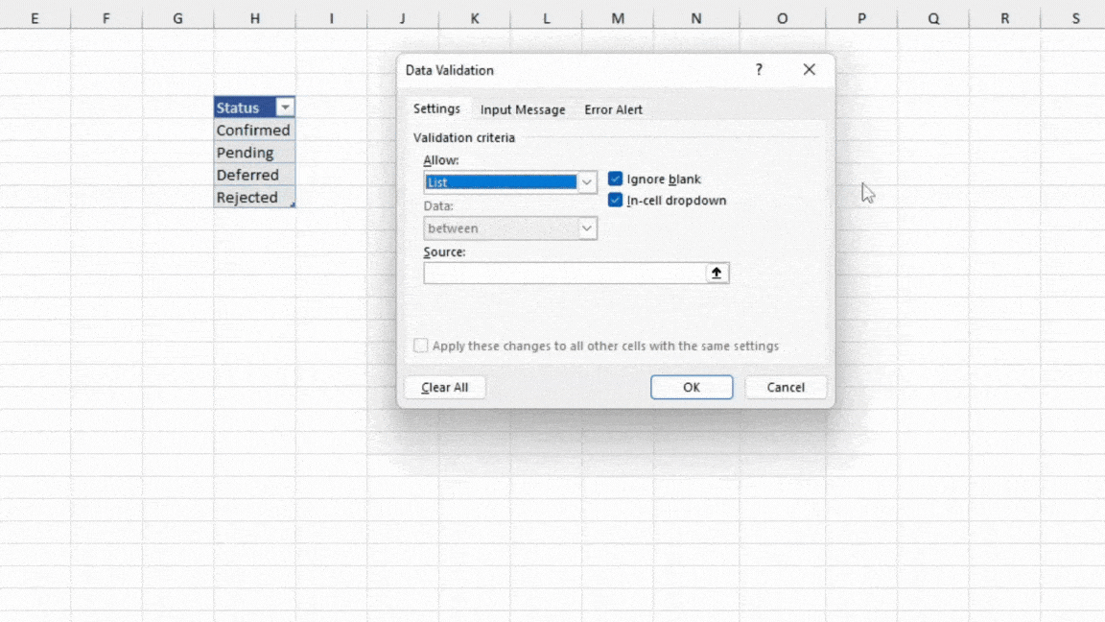The height and width of the screenshot is (622, 1105).
Task: Open the Data dropdown showing between
Action: tap(509, 227)
